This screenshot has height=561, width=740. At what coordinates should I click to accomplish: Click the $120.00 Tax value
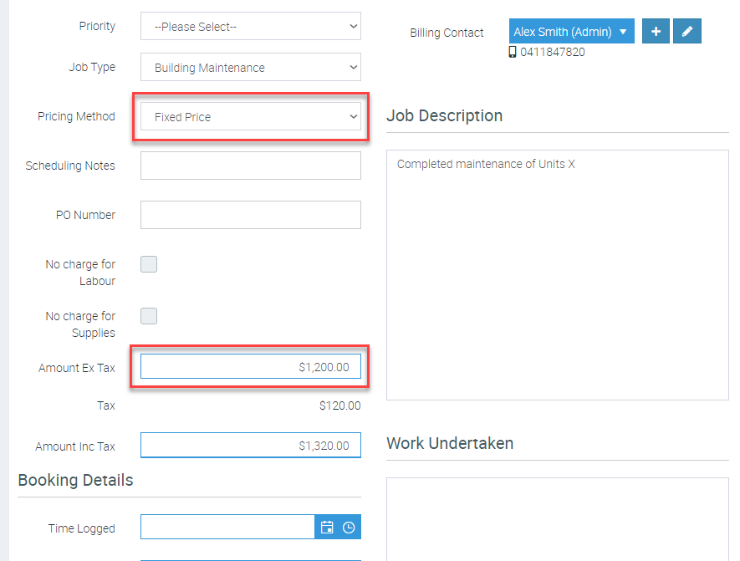(x=339, y=405)
